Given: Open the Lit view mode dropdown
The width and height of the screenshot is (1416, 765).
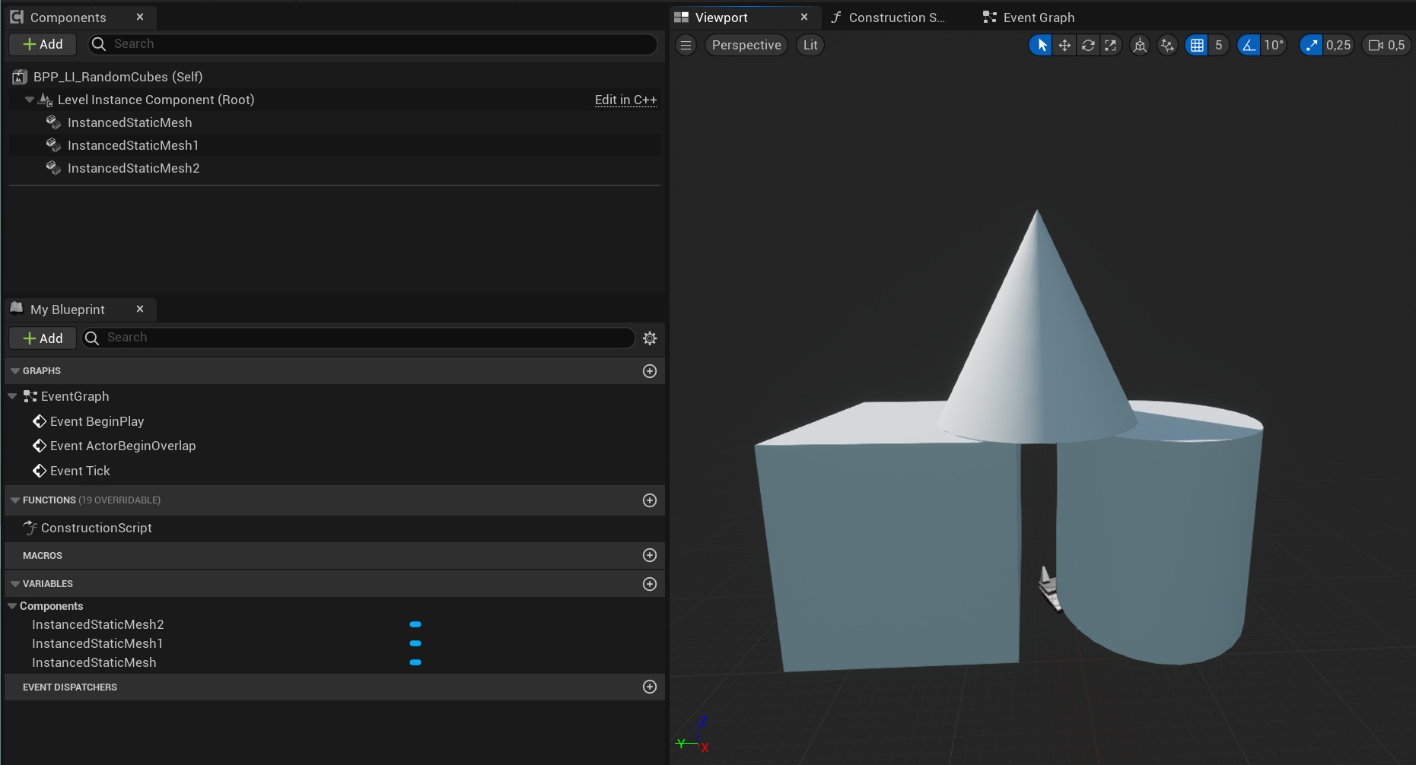Looking at the screenshot, I should click(x=810, y=45).
